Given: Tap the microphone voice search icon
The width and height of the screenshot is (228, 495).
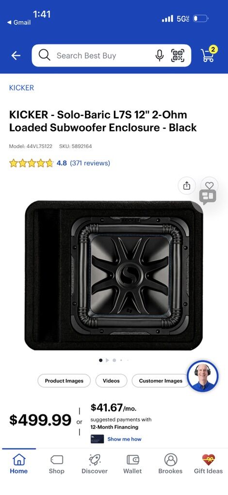Looking at the screenshot, I should point(160,55).
